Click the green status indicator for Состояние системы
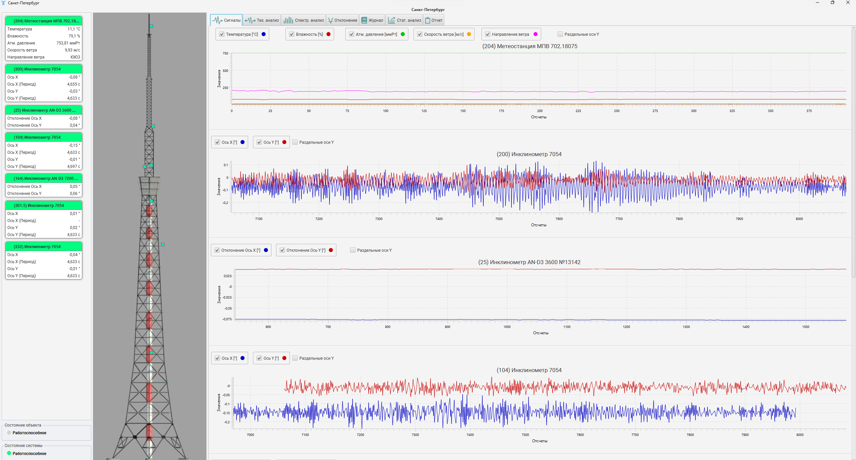The width and height of the screenshot is (856, 460). point(9,453)
